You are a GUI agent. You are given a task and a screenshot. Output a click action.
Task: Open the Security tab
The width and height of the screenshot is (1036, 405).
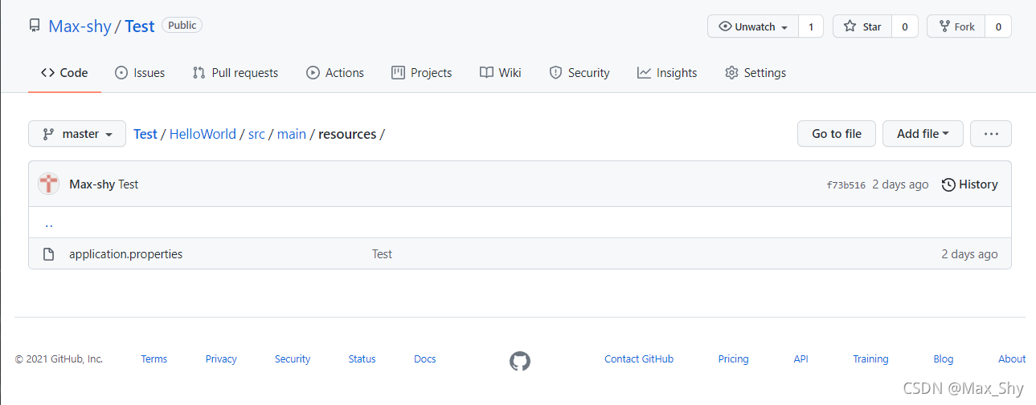[x=579, y=73]
